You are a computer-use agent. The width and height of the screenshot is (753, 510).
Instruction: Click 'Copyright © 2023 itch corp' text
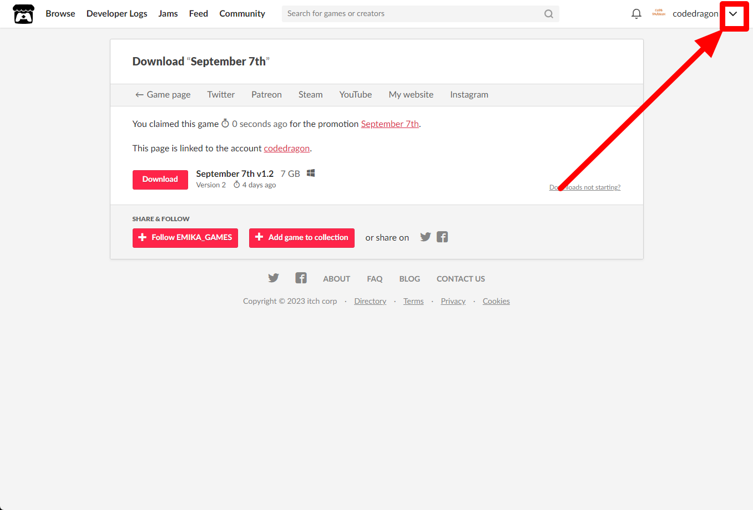(x=290, y=302)
